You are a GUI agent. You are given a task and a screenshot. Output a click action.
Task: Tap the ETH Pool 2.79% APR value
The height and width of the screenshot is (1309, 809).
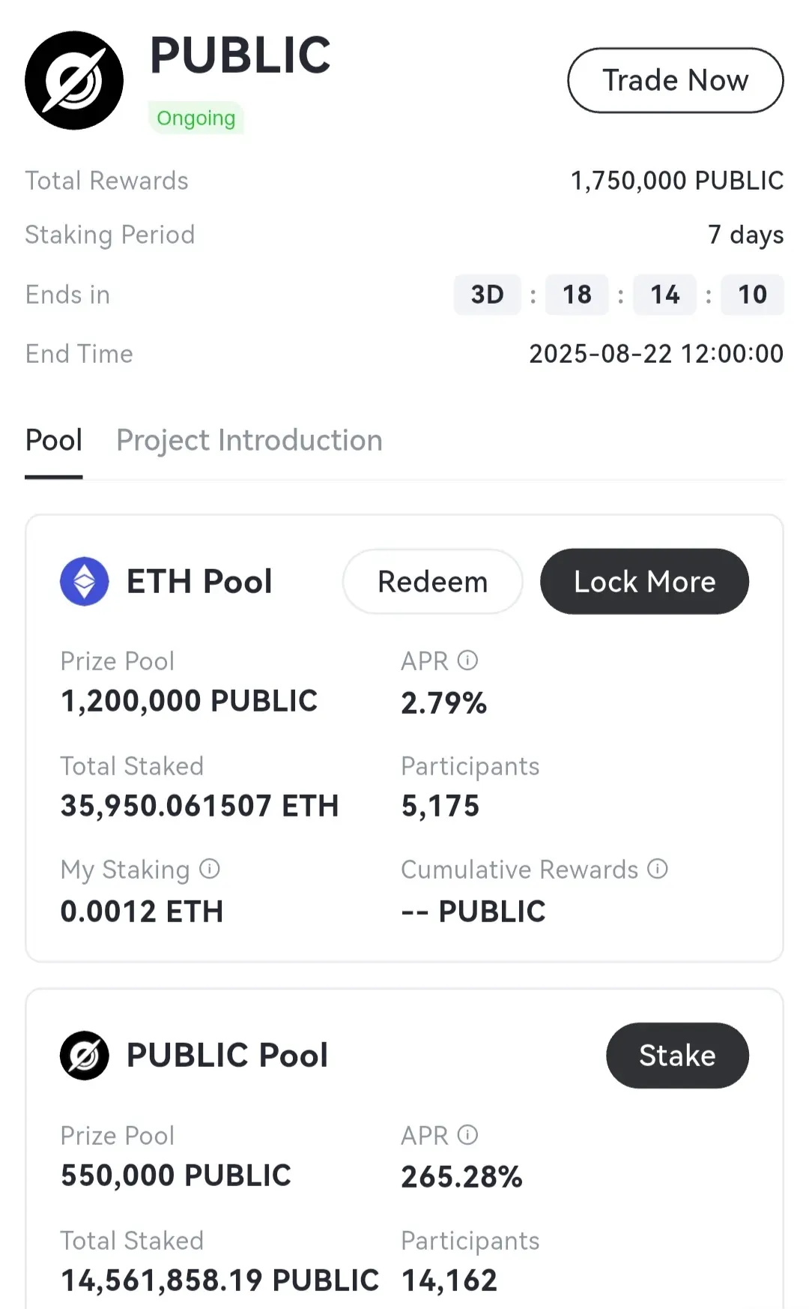click(444, 703)
